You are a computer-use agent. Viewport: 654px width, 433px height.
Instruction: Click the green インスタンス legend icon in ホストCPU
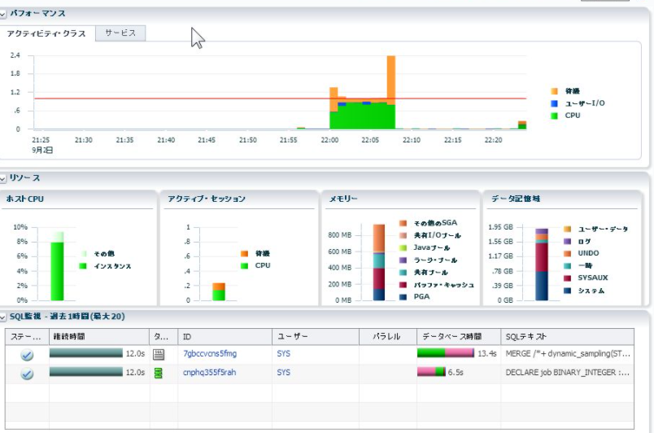(82, 266)
